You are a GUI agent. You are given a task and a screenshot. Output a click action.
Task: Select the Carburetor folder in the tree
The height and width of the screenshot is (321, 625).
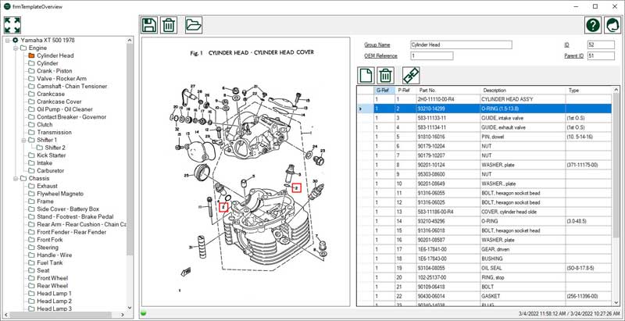pos(52,170)
